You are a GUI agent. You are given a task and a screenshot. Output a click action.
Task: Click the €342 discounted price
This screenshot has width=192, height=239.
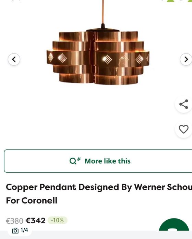point(35,221)
